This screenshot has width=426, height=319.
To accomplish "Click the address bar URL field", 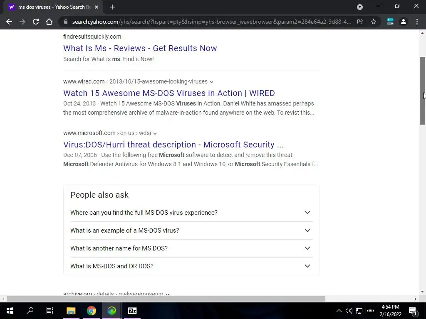I will 211,22.
